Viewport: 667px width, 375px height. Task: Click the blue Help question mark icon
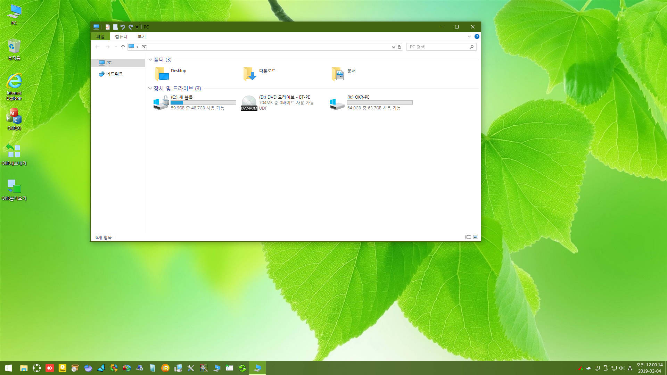477,36
